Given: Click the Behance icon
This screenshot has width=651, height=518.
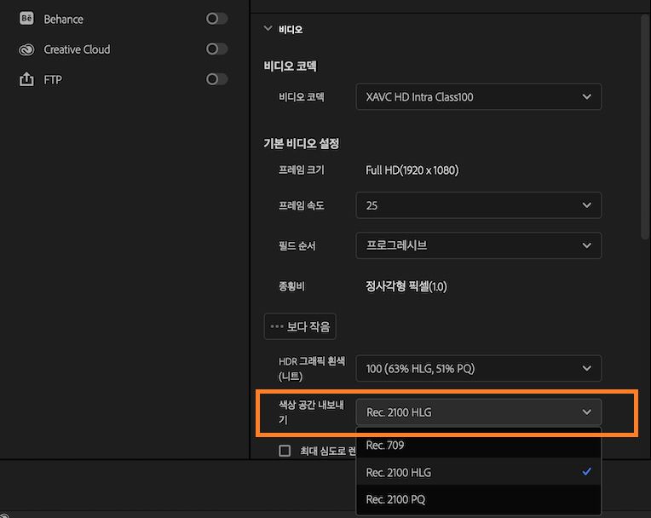Looking at the screenshot, I should [26, 19].
